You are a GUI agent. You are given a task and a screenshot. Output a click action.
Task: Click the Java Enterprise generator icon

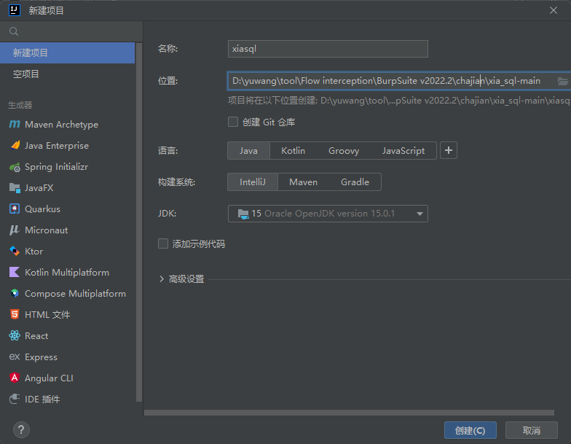click(x=15, y=146)
